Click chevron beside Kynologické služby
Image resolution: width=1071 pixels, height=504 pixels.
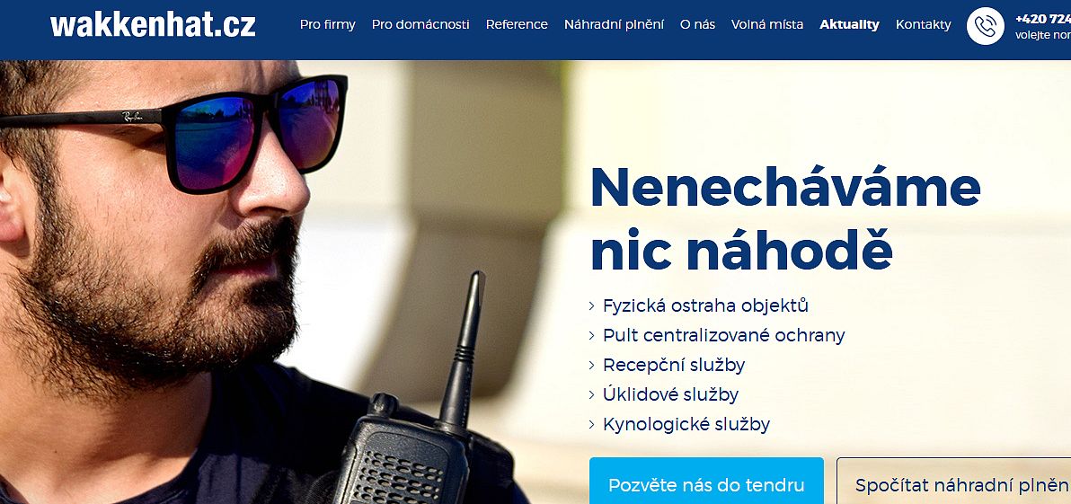click(x=591, y=425)
